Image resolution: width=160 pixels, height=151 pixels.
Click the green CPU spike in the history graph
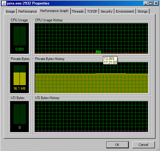click(98, 52)
